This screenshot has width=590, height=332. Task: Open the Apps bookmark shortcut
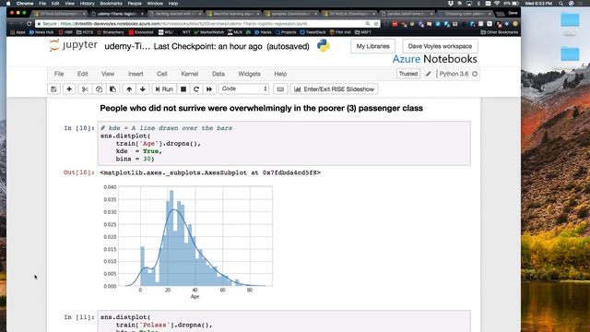pos(18,32)
